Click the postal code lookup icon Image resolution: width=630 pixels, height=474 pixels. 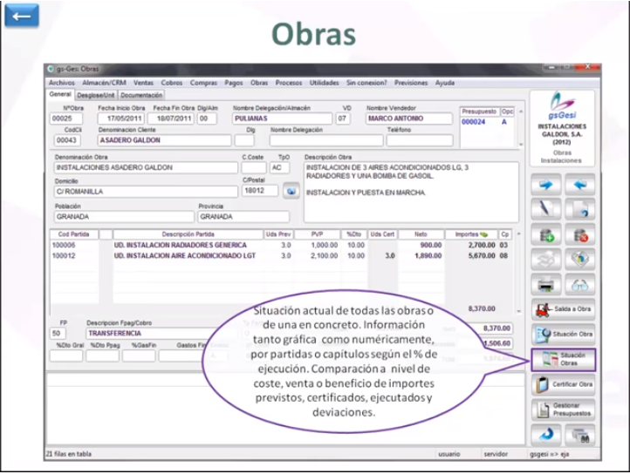pos(291,191)
